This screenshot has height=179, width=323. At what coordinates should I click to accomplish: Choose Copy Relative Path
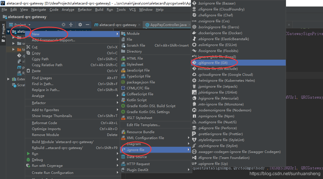pos(72,65)
